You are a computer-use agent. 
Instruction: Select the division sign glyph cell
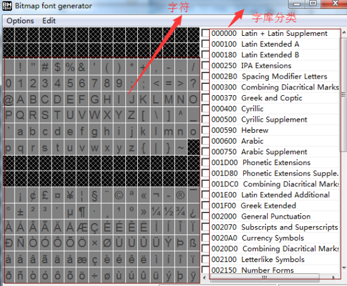tap(94, 275)
